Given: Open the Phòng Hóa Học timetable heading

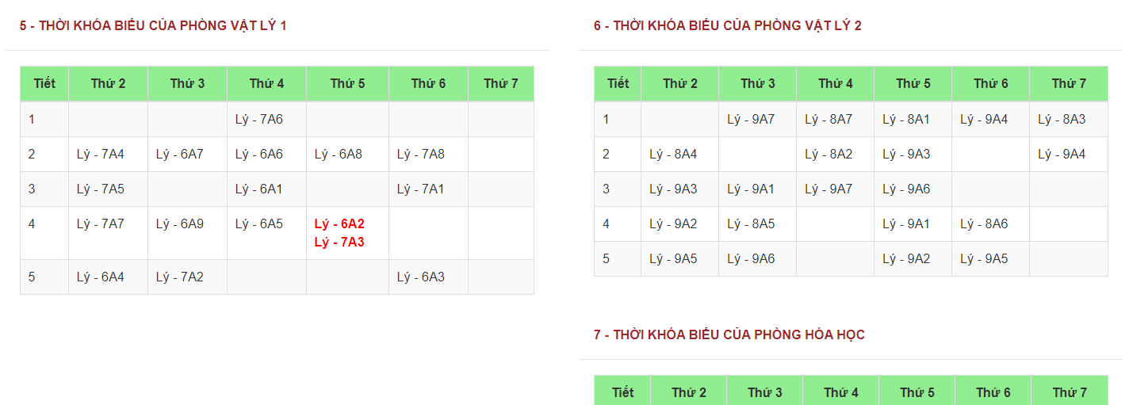Looking at the screenshot, I should coord(729,335).
